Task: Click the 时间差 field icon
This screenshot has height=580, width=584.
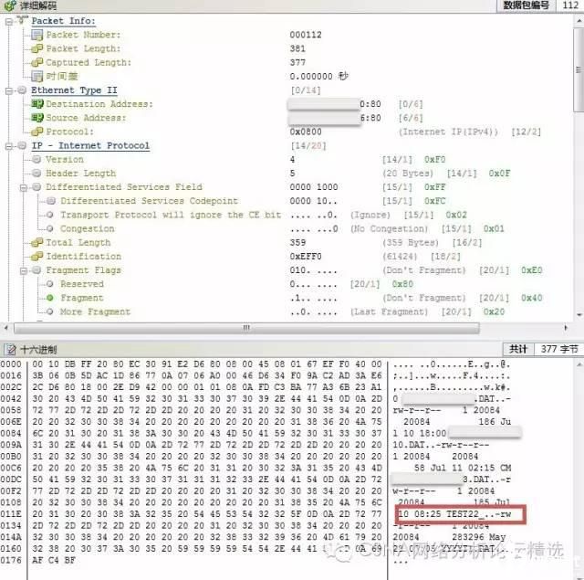Action: 37,77
